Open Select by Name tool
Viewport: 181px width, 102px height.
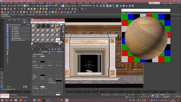point(28,6)
